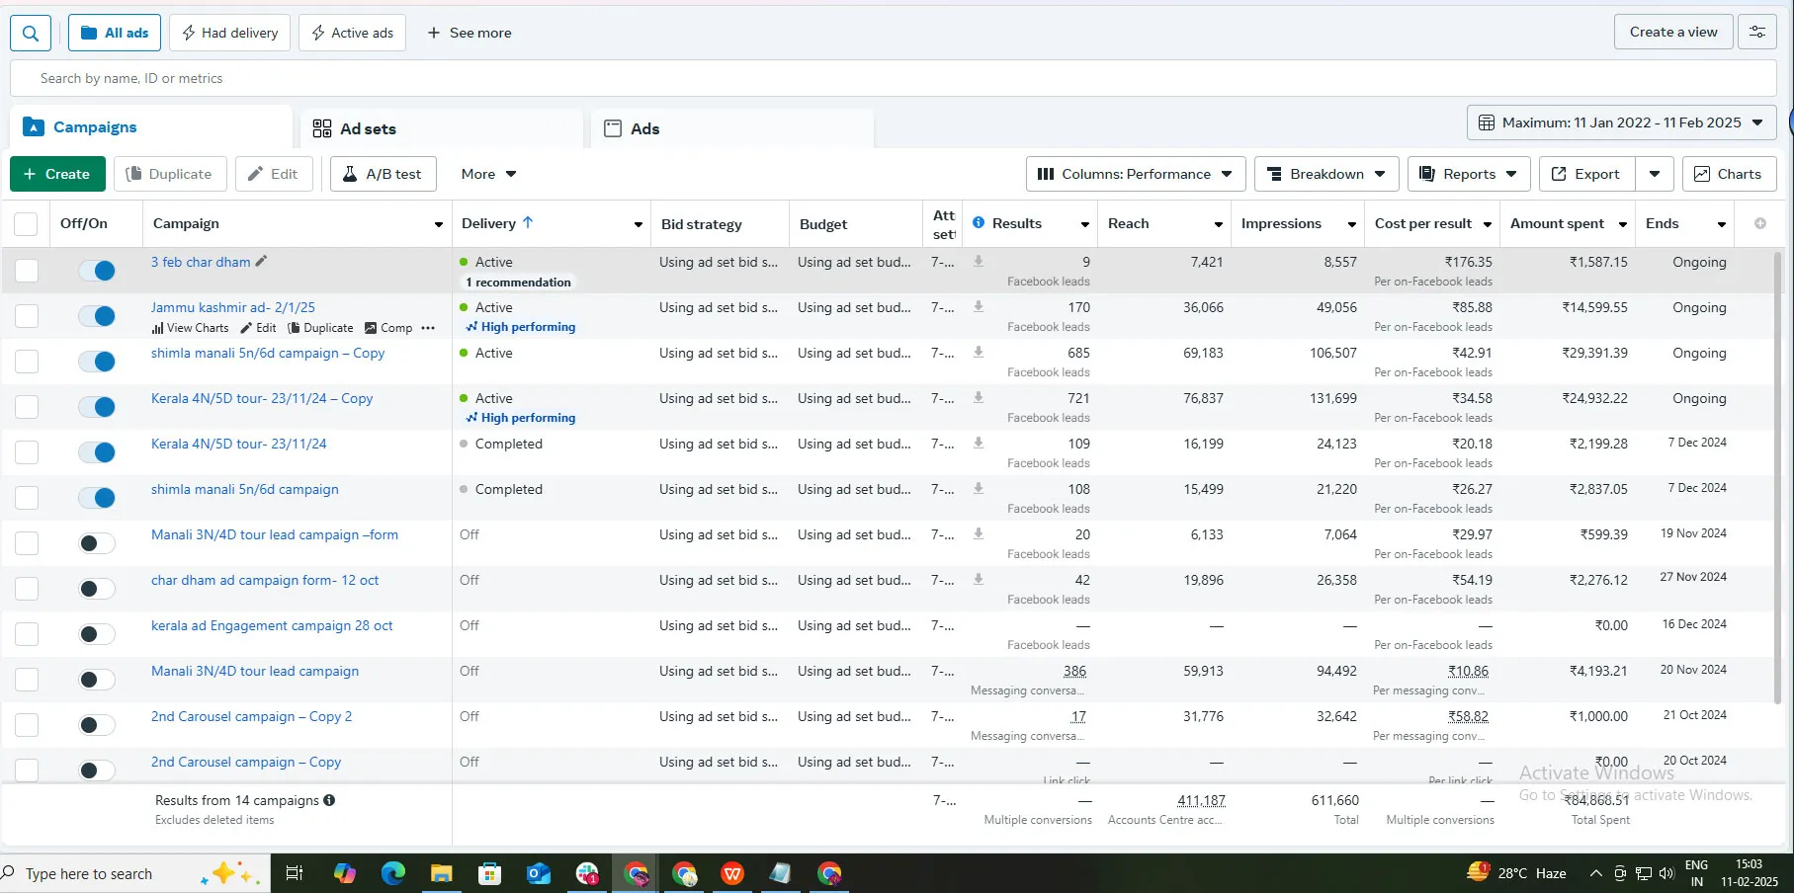
Task: Open Microsoft Edge from the taskbar
Action: 393,873
